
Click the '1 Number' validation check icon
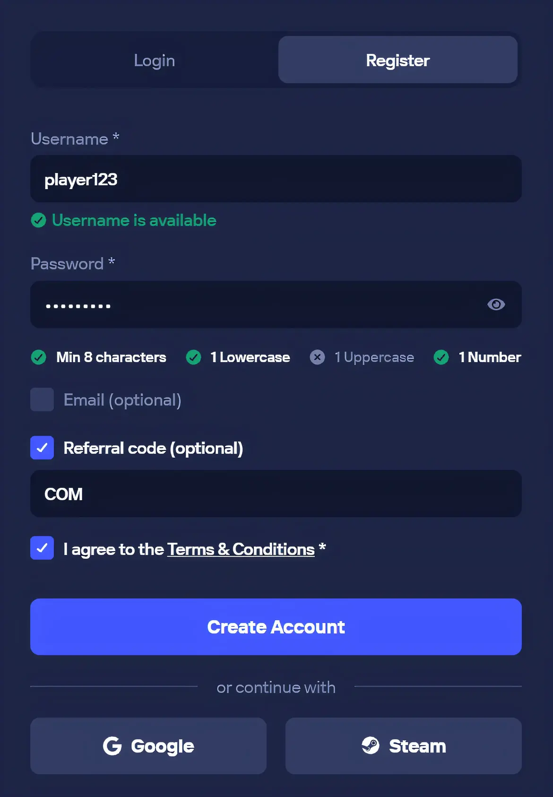click(441, 357)
